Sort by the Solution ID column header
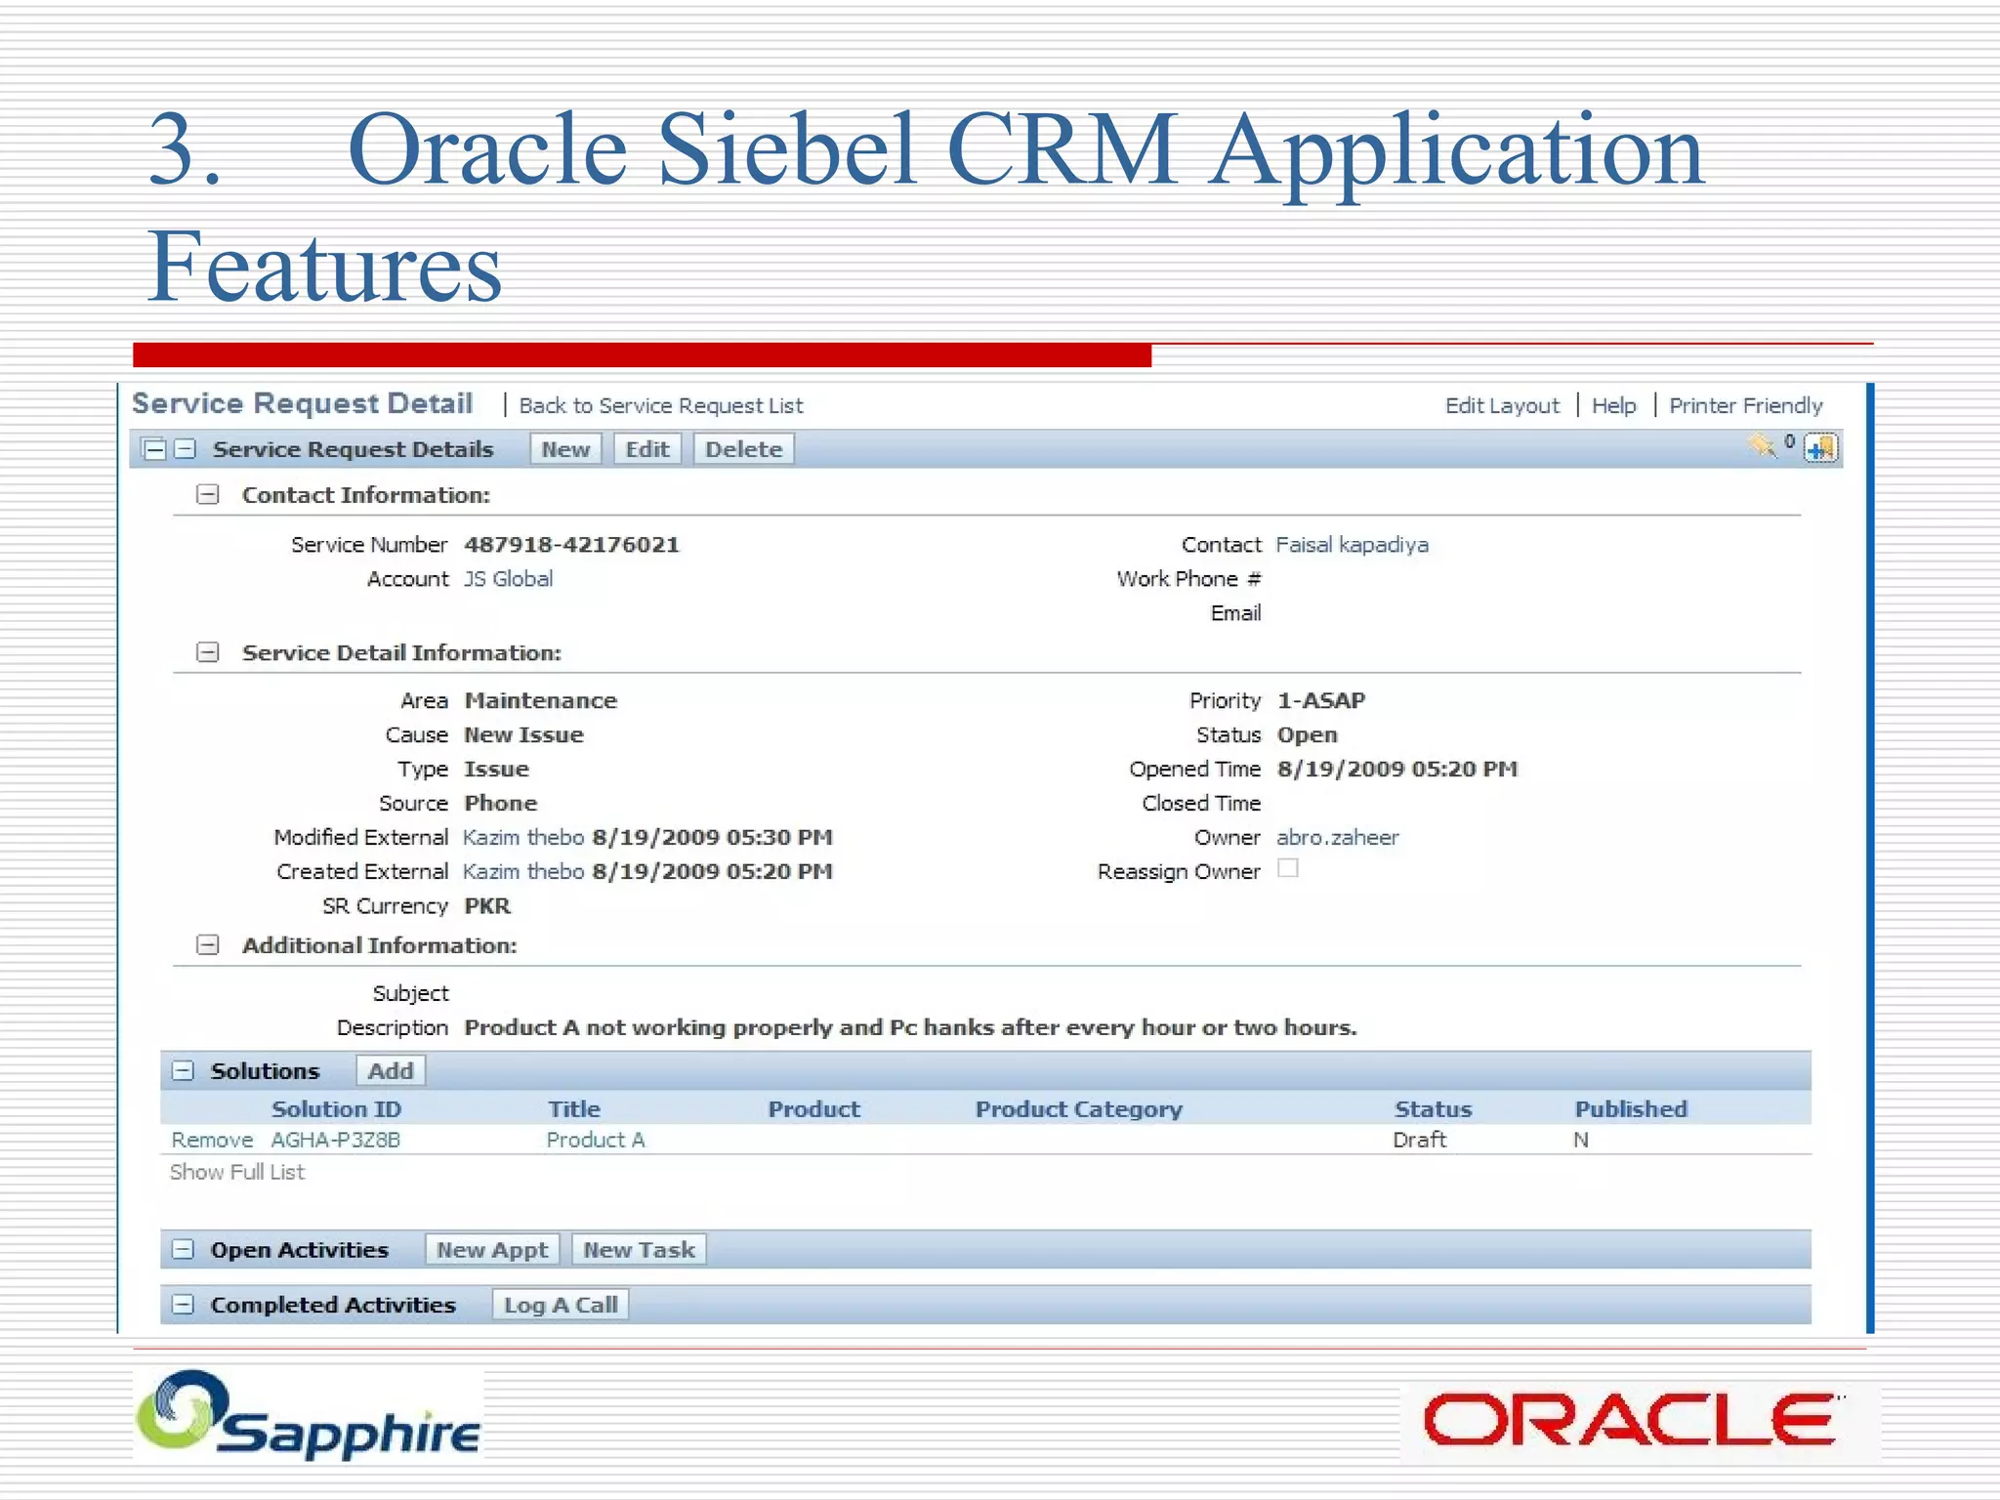The width and height of the screenshot is (2000, 1500). [336, 1108]
